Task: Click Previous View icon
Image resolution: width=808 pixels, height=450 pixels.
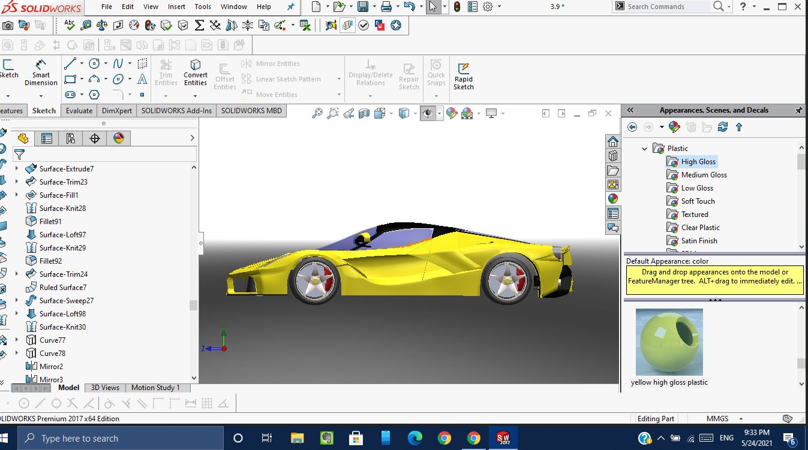Action: point(349,113)
